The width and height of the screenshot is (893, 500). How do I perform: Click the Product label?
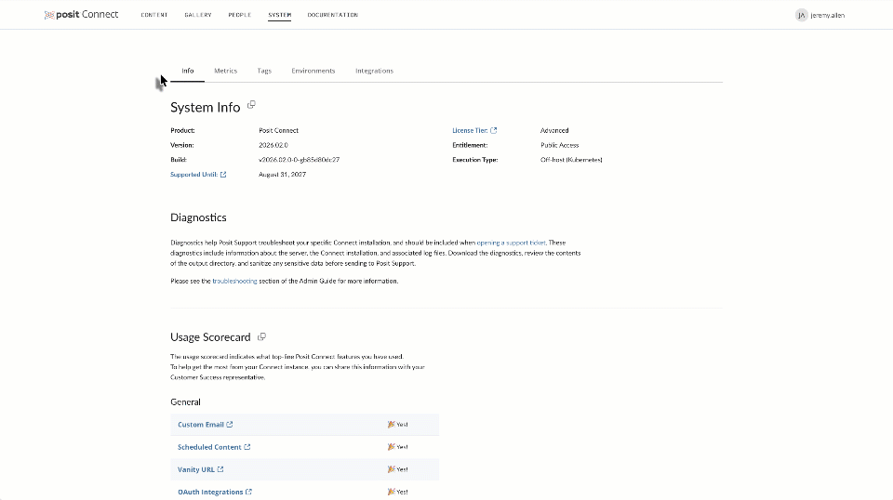tap(182, 130)
